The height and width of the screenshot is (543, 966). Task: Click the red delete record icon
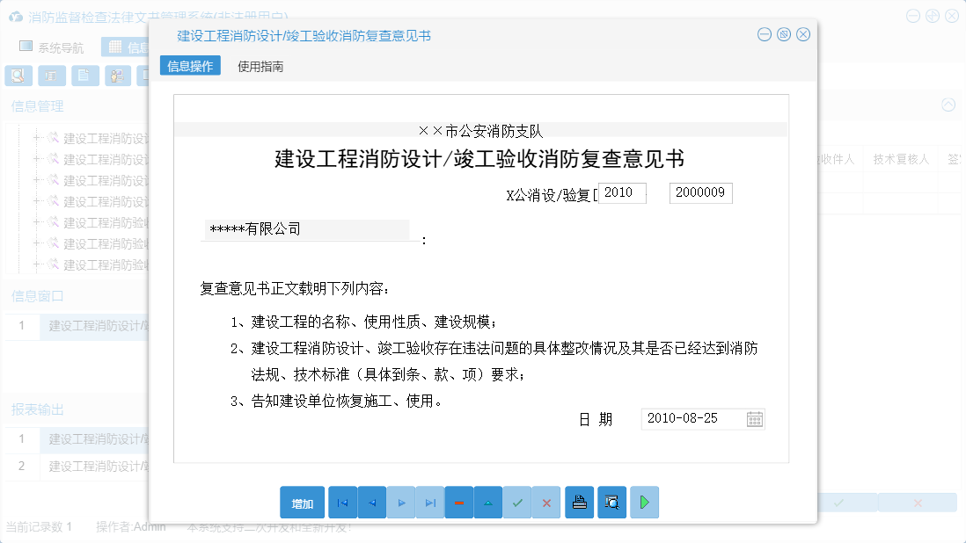458,502
